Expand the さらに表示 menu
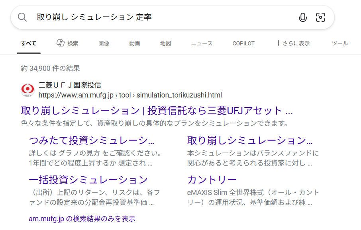 [x=293, y=43]
